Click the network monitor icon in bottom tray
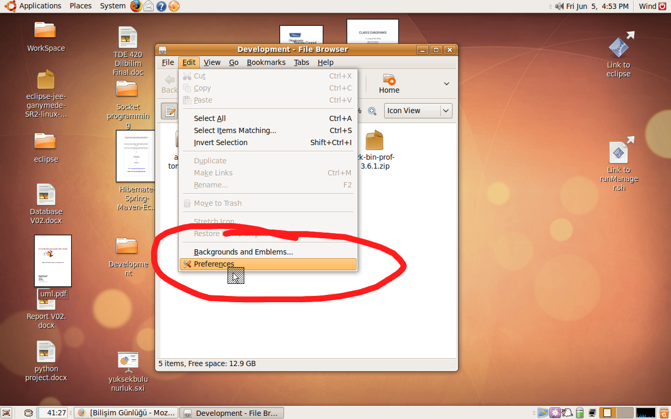 [x=592, y=413]
